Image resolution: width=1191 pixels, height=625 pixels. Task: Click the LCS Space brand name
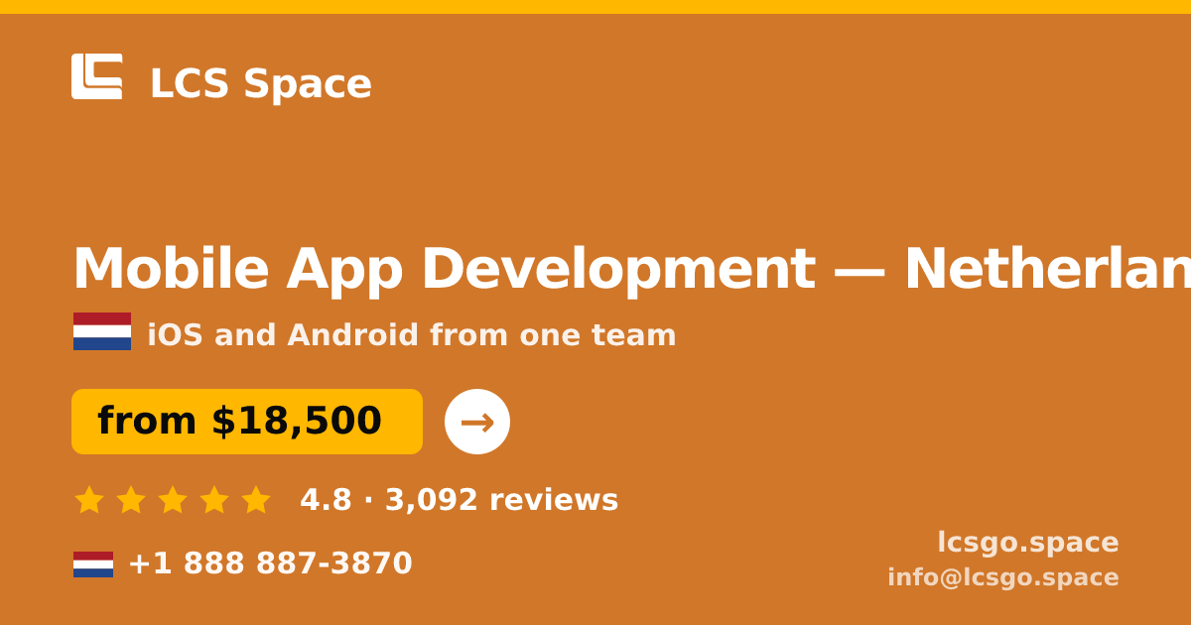point(261,84)
